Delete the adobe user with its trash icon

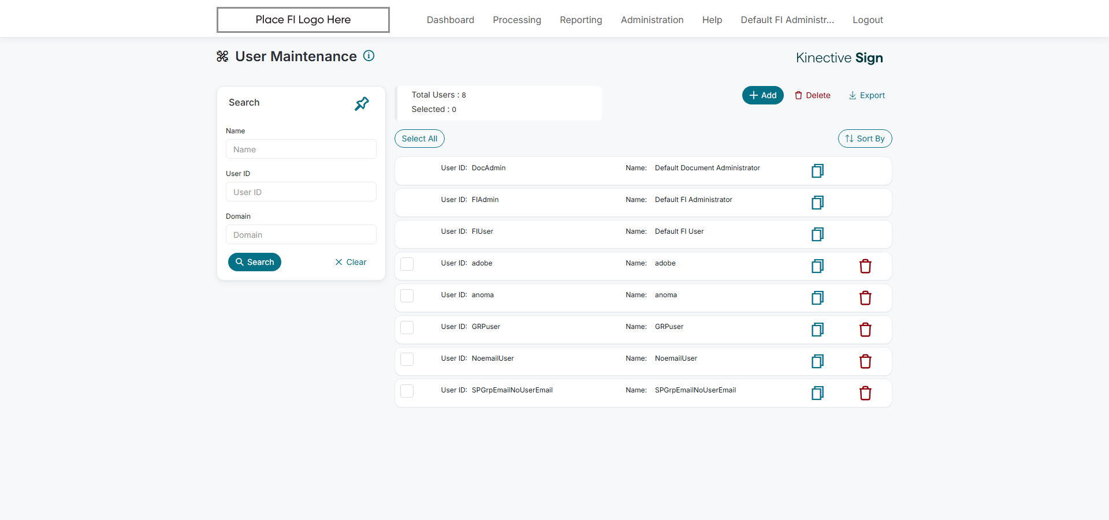(x=865, y=266)
